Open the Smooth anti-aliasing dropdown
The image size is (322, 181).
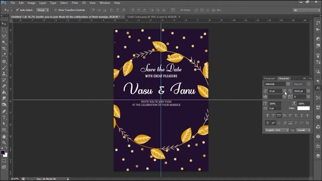coord(303,130)
